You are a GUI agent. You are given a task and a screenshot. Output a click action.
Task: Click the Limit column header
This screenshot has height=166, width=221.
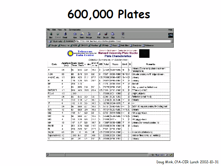click(124, 64)
